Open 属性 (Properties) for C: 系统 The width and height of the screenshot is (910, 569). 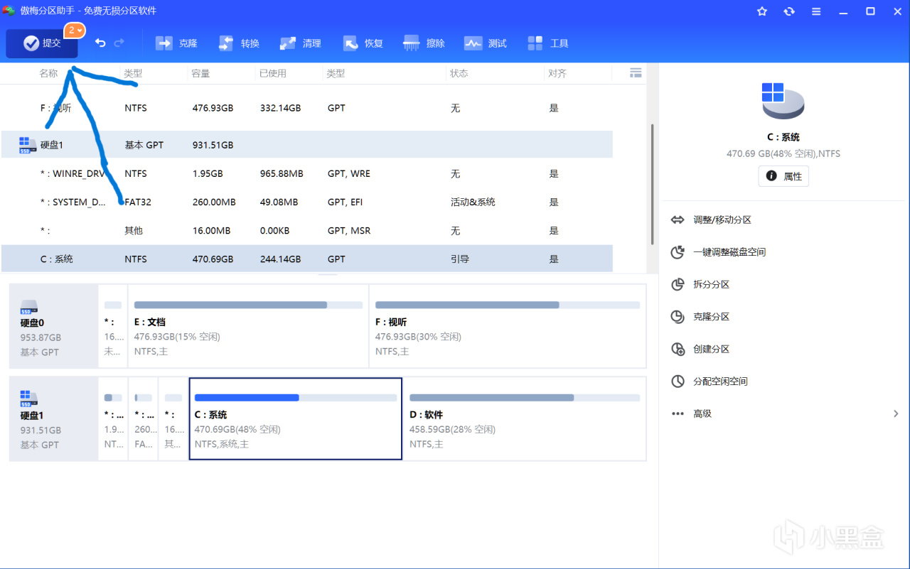click(783, 176)
